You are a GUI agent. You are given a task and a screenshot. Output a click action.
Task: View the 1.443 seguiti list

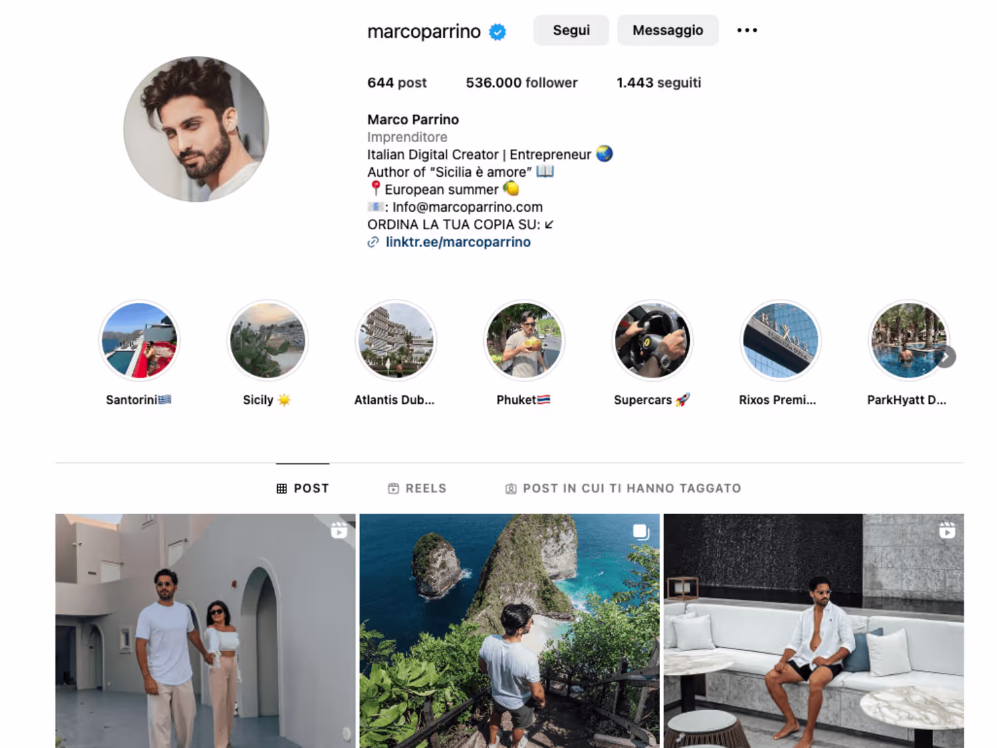(x=659, y=83)
